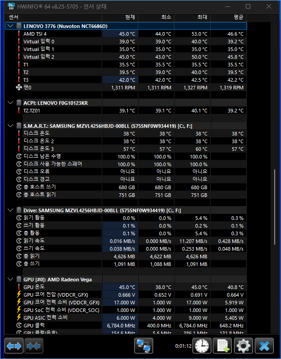The image size is (281, 359).
Task: Collapse the S.M.A.R.T. SAMSUNG sensor group
Action: (10, 126)
